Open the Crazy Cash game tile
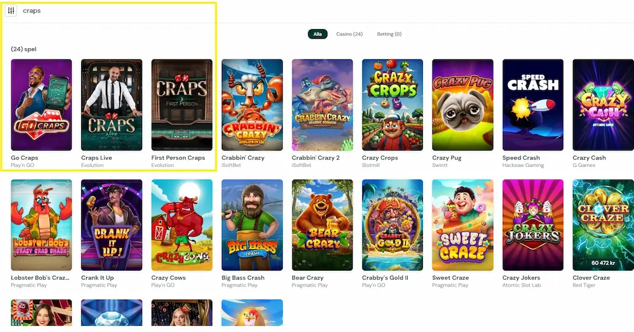Viewport: 634px width, 332px height. click(x=604, y=105)
